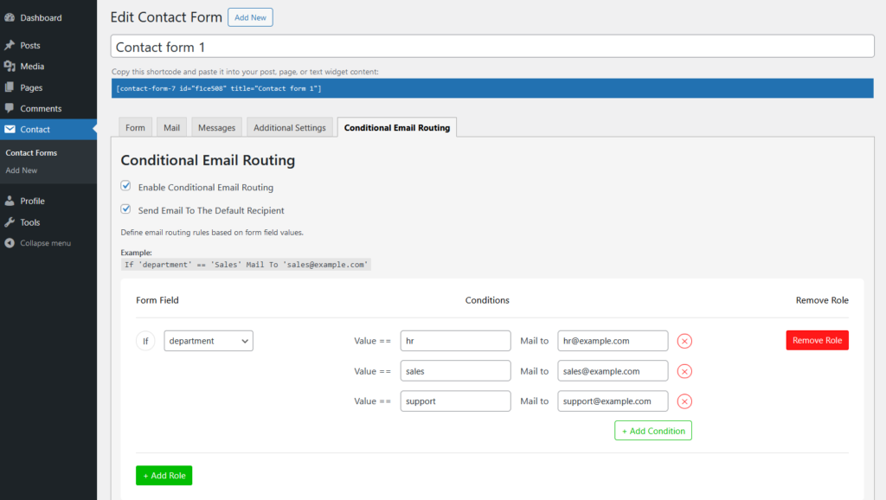Screen dimensions: 886x500
Task: Open the department form field dropdown
Action: tap(209, 341)
